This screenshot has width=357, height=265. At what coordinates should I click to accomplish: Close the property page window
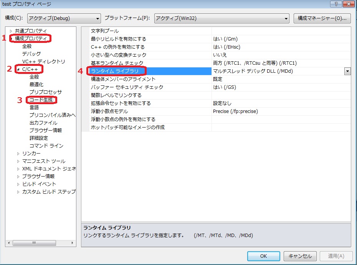(348, 3)
